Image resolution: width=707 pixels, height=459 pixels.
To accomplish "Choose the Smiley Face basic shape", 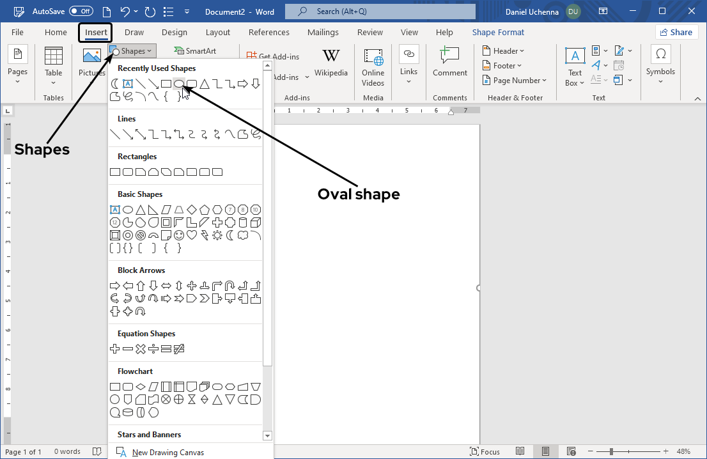I will [179, 235].
